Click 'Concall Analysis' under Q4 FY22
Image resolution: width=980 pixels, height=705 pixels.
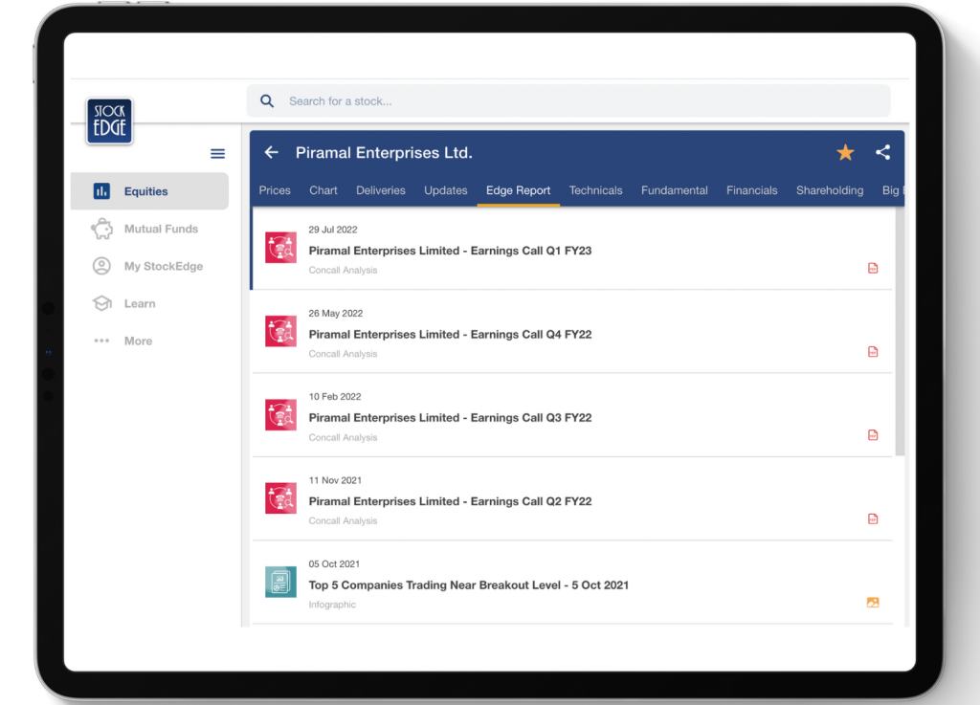[x=344, y=354]
